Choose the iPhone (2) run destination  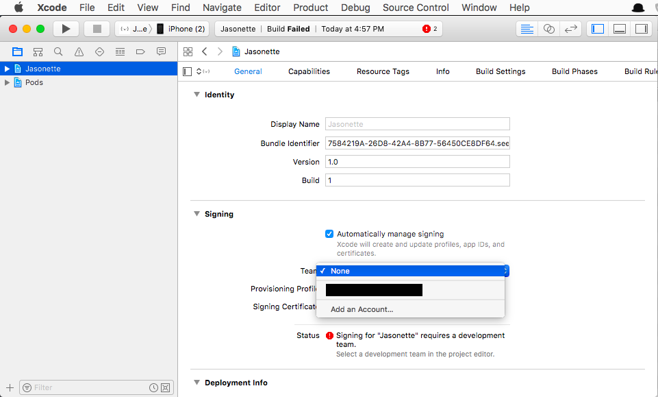tap(181, 29)
